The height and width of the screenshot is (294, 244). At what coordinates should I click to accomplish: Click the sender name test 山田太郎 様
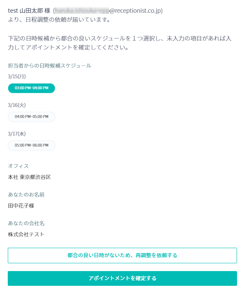coord(29,11)
